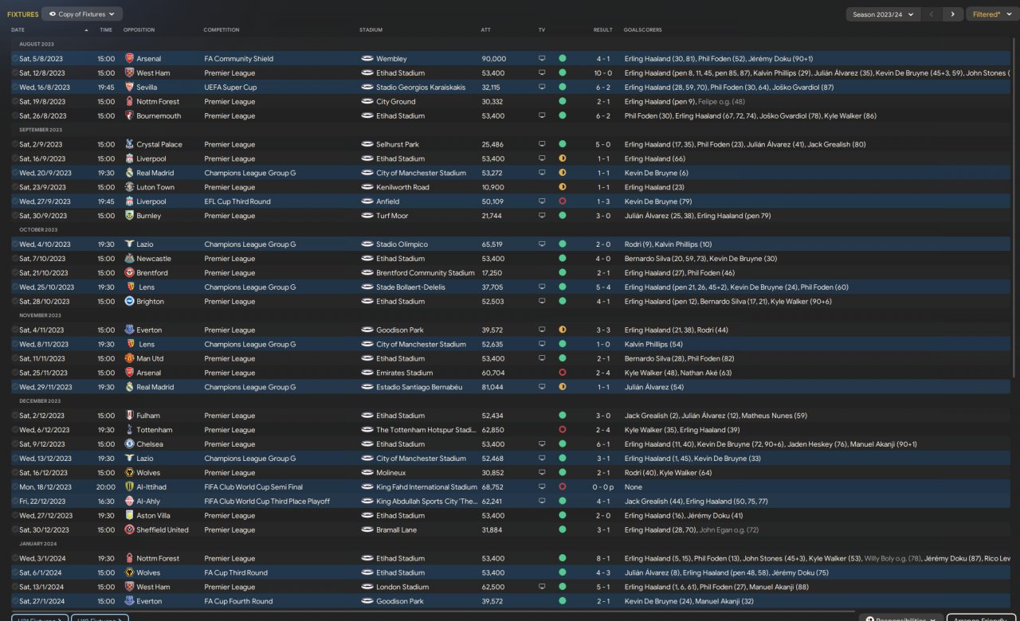Click the UEFA Super Cup competition text
Viewport: 1020px width, 621px height.
(x=231, y=88)
